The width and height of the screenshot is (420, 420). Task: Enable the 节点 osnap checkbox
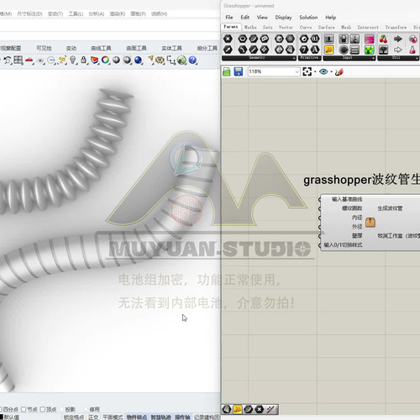click(x=24, y=409)
